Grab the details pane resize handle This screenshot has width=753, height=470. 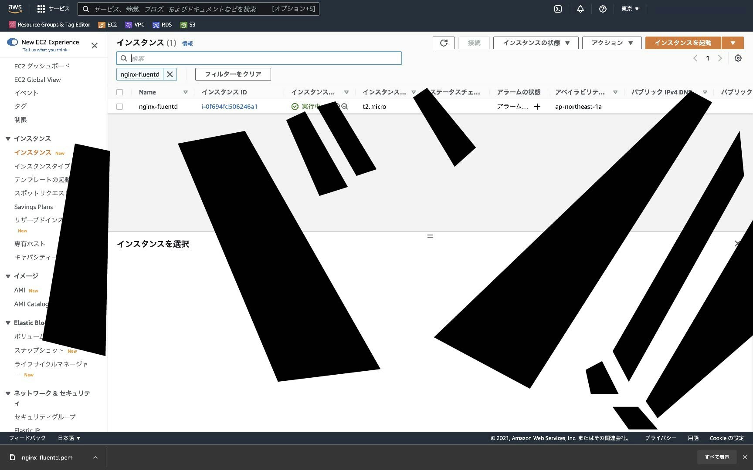tap(430, 236)
